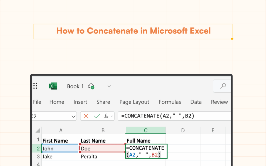Open the app launcher grid icon

35,86
